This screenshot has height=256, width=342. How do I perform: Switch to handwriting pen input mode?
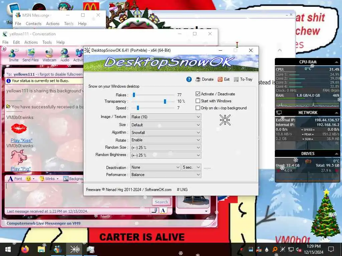pyautogui.click(x=154, y=211)
